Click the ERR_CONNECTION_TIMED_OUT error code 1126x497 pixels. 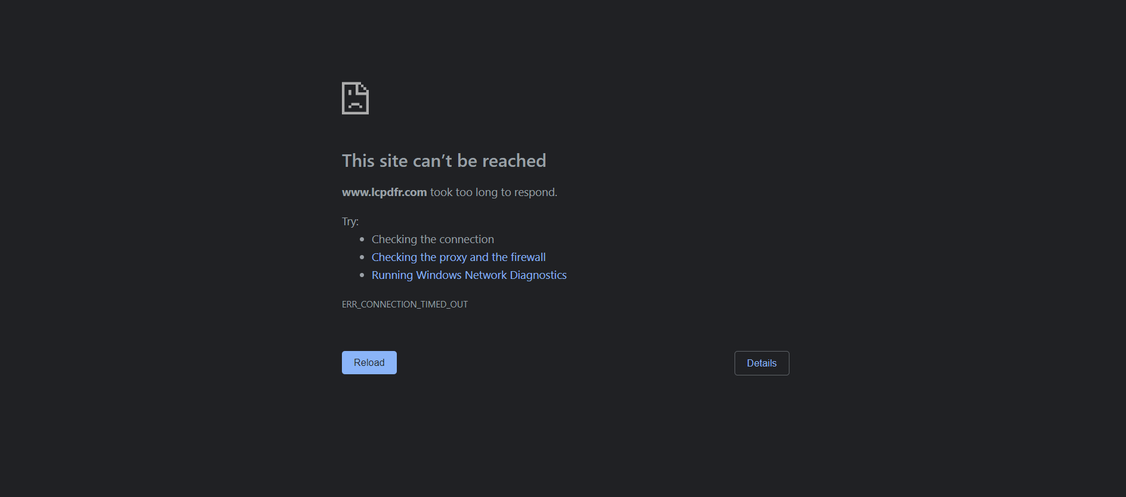405,304
